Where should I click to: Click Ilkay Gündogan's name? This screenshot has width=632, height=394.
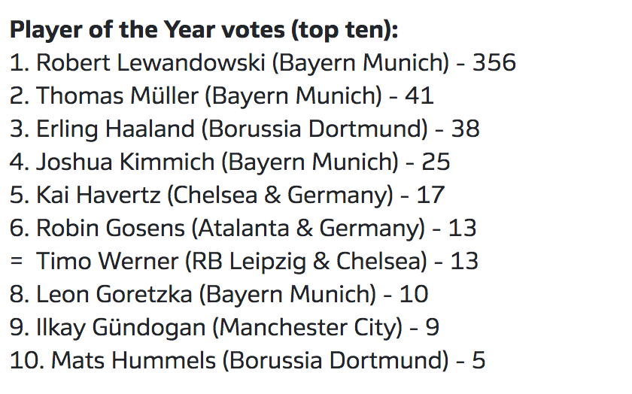tap(122, 327)
